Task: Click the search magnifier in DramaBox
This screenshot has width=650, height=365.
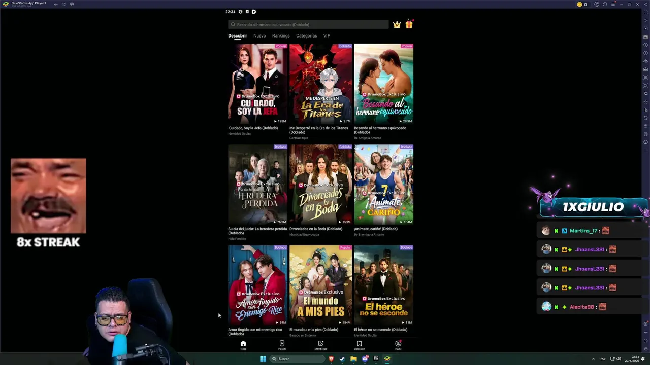Action: tap(233, 24)
